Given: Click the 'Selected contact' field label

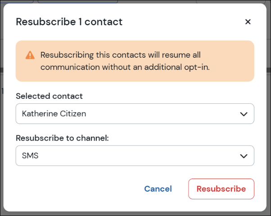Looking at the screenshot, I should click(x=49, y=96).
